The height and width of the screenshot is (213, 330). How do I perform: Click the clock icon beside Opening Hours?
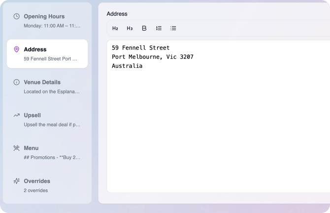coord(16,16)
